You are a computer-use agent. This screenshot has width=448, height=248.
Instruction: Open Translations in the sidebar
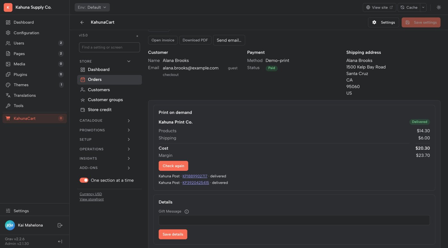click(35, 95)
